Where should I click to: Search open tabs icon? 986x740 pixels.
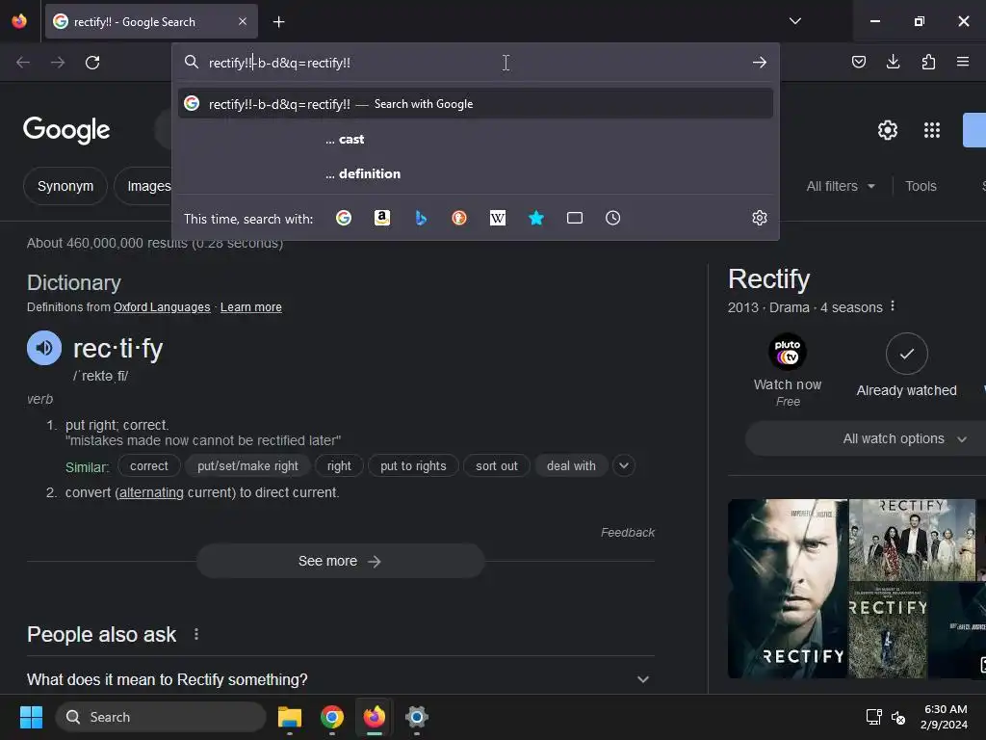[575, 218]
